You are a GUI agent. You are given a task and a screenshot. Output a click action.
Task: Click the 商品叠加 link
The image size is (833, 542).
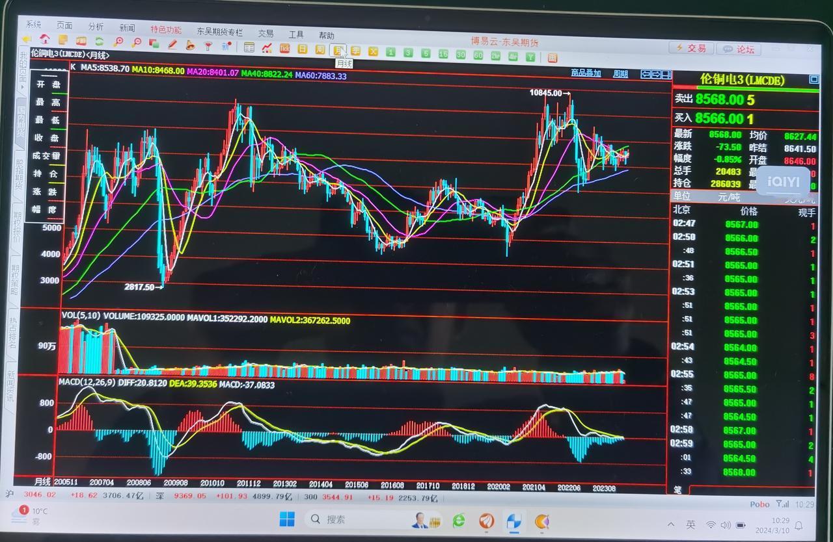[x=586, y=73]
